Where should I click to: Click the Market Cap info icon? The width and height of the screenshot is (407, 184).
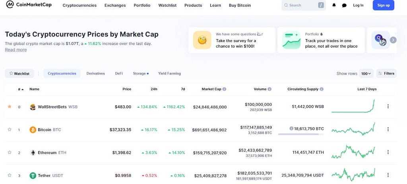(x=225, y=89)
